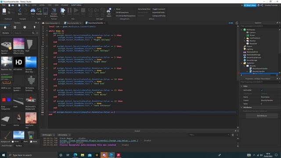Image resolution: width=281 pixels, height=158 pixels.
Task: Open File Explorer from taskbar
Action: click(83, 155)
